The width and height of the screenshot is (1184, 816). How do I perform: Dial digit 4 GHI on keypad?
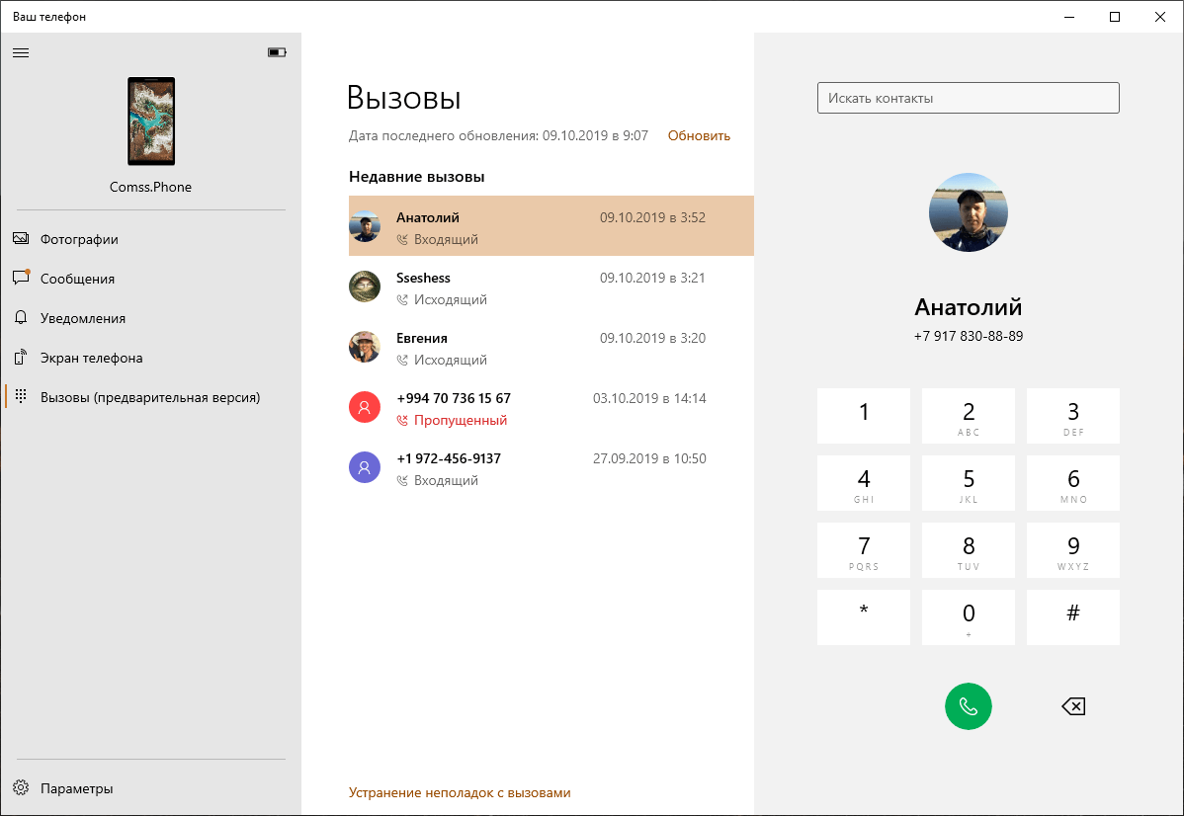tap(864, 483)
